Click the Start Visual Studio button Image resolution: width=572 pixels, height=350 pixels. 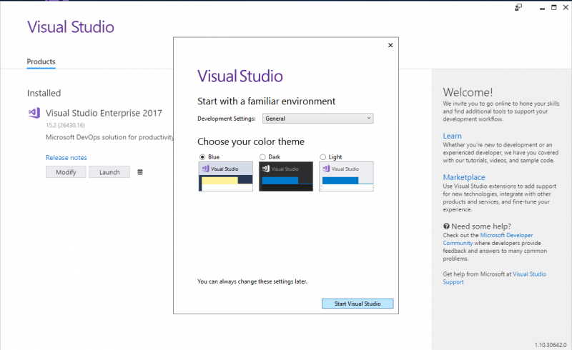pos(357,304)
